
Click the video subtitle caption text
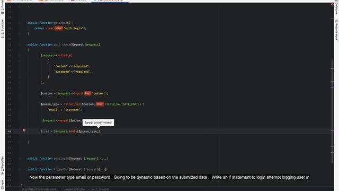[169, 177]
